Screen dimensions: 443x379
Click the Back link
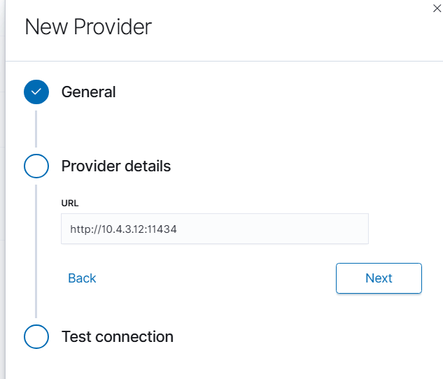pos(82,278)
